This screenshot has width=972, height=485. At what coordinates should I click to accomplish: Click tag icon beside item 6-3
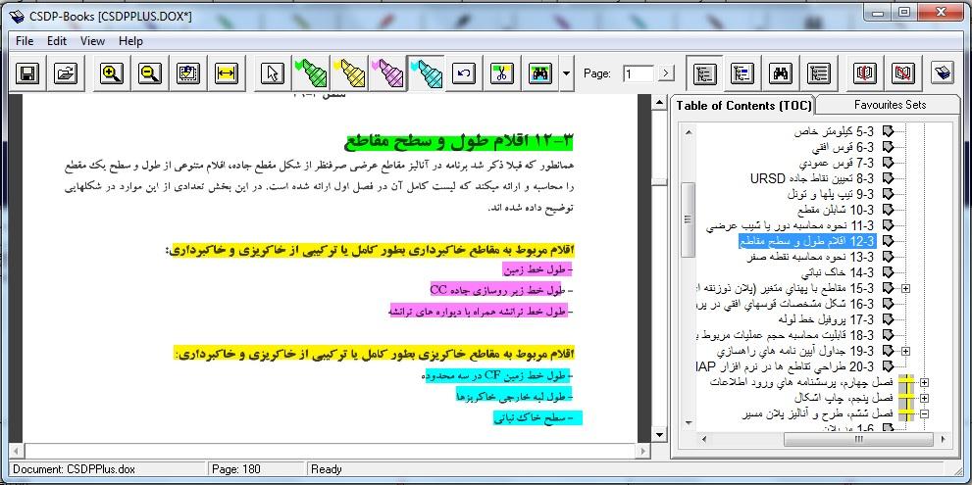pyautogui.click(x=888, y=147)
